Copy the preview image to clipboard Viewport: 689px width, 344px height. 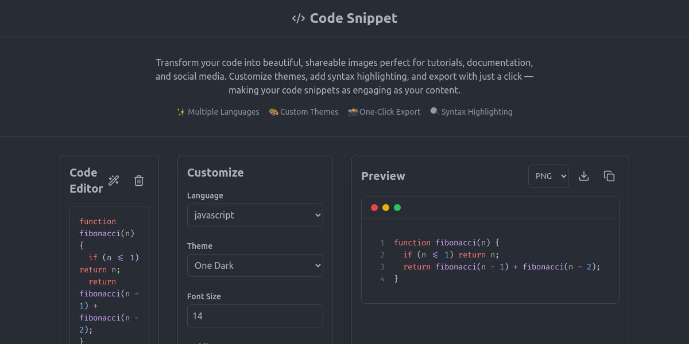click(x=609, y=176)
